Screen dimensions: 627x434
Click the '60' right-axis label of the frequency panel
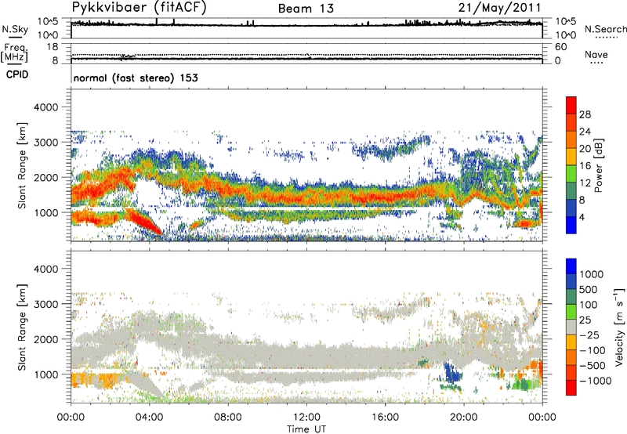coord(560,47)
